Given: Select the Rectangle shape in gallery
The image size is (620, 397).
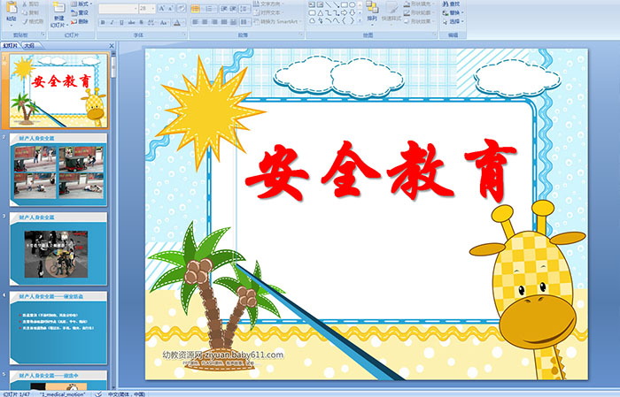Looking at the screenshot, I should coord(344,4).
